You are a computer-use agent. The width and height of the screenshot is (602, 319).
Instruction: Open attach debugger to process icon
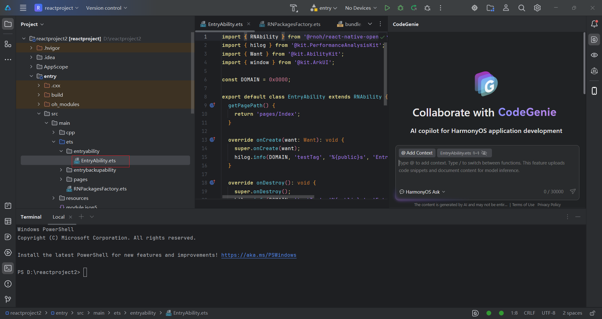coord(427,8)
